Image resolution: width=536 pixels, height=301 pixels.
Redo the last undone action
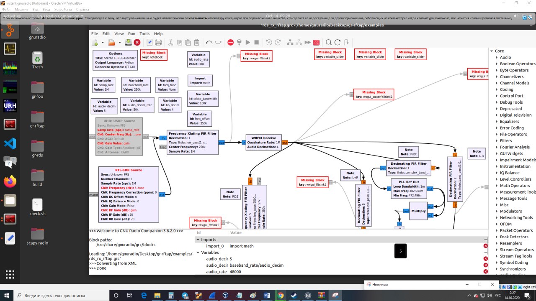pyautogui.click(x=218, y=42)
